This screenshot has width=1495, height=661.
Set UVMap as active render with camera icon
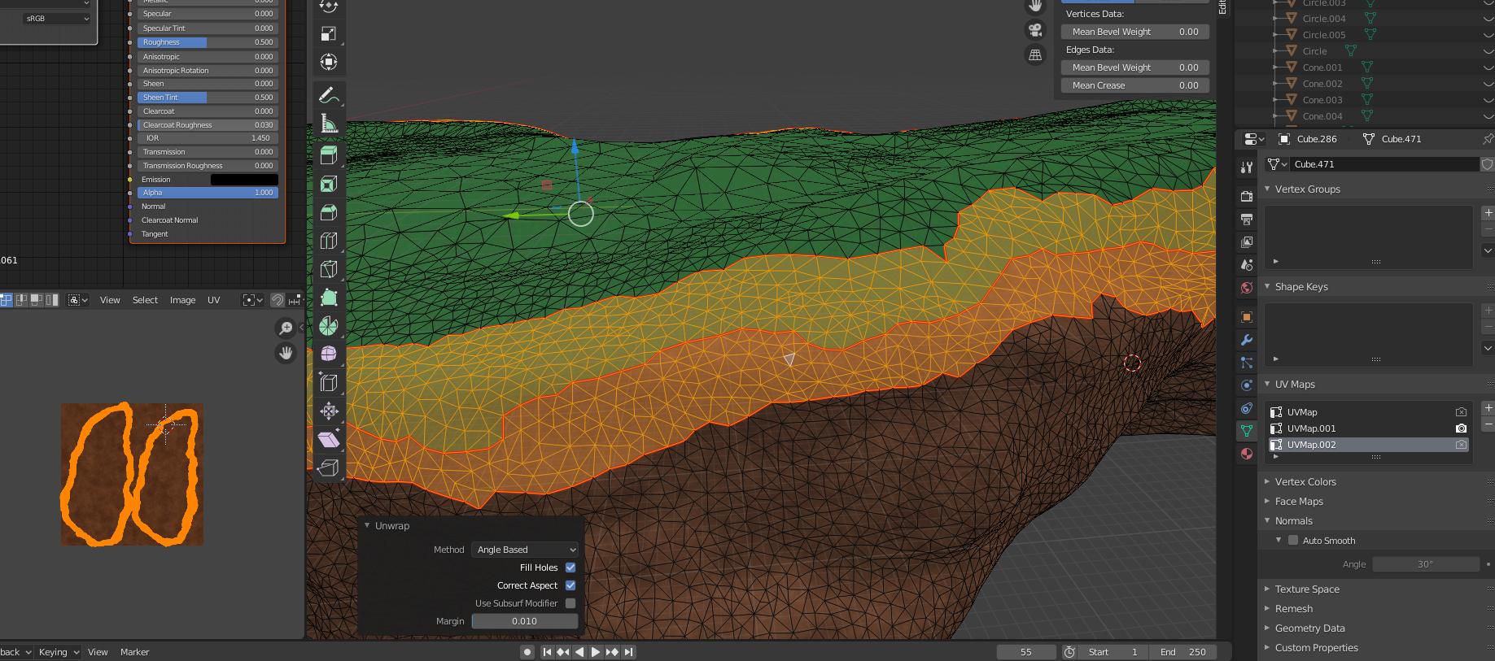tap(1461, 412)
